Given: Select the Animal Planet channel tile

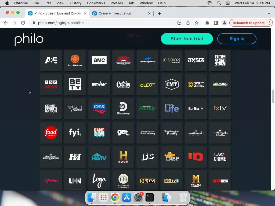Looking at the screenshot, I should [147, 60].
